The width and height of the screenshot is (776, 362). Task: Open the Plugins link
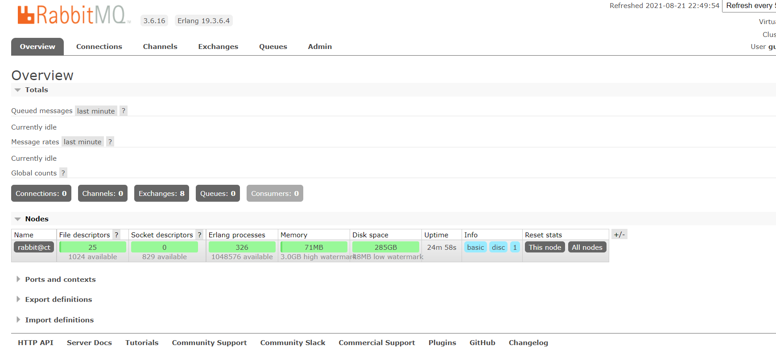(442, 342)
